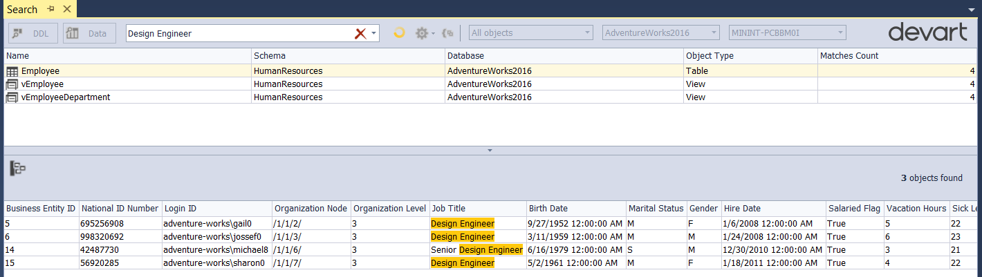Select the vEmployeeDepartment result row name
The image size is (982, 277).
(66, 97)
